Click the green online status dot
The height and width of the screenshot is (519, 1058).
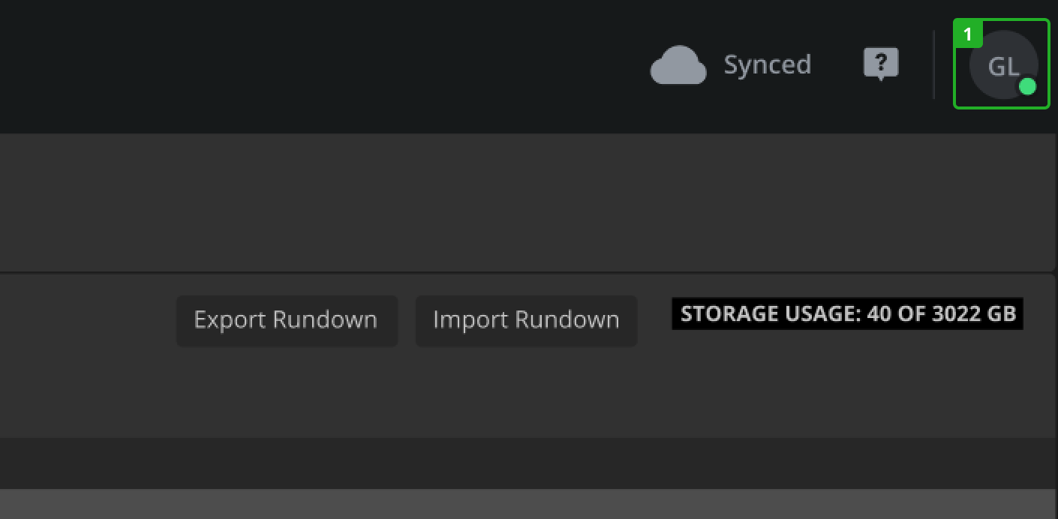click(1027, 86)
